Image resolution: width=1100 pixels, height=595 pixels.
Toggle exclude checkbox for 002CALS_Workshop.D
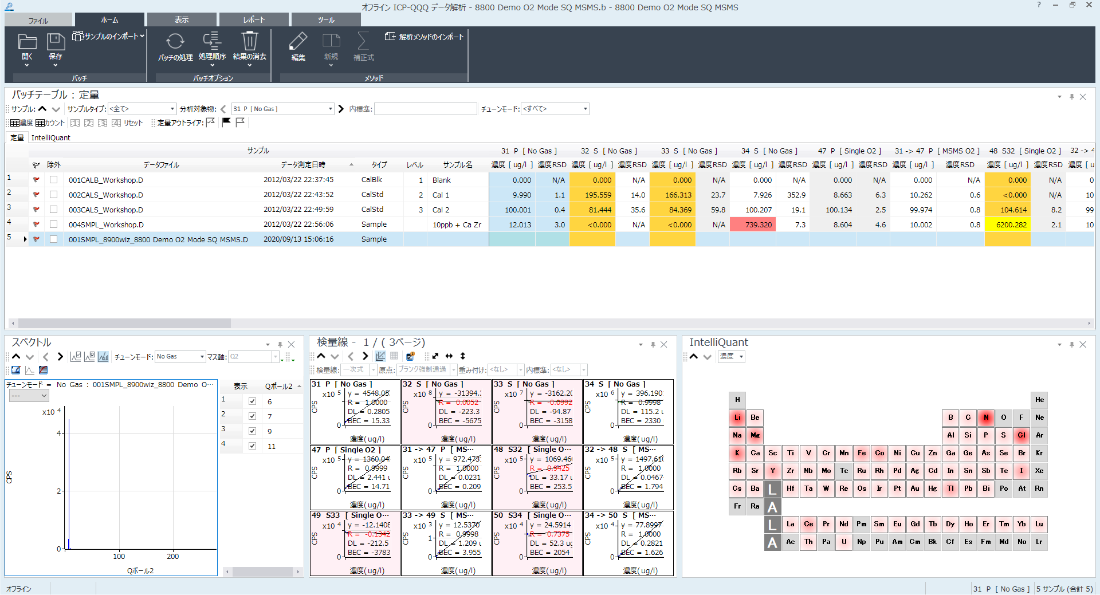pos(53,195)
